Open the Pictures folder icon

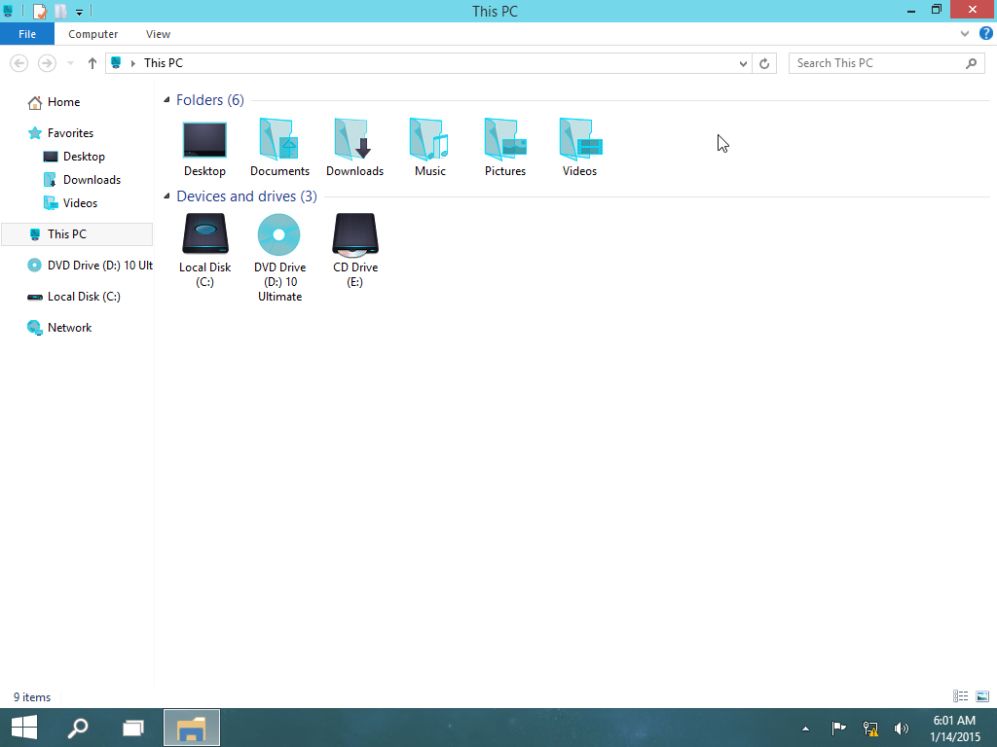tap(505, 139)
